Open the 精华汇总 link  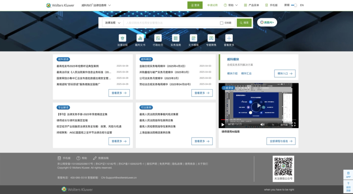point(246,73)
